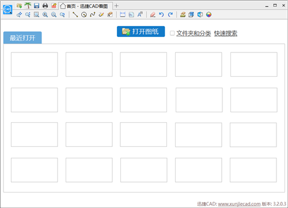288x208 pixels.
Task: Zoom in with the plus magnifier
Action: [x=45, y=14]
